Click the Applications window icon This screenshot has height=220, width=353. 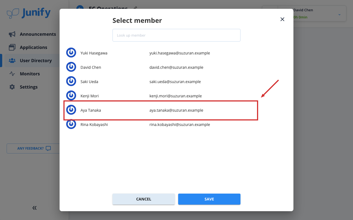(x=12, y=47)
